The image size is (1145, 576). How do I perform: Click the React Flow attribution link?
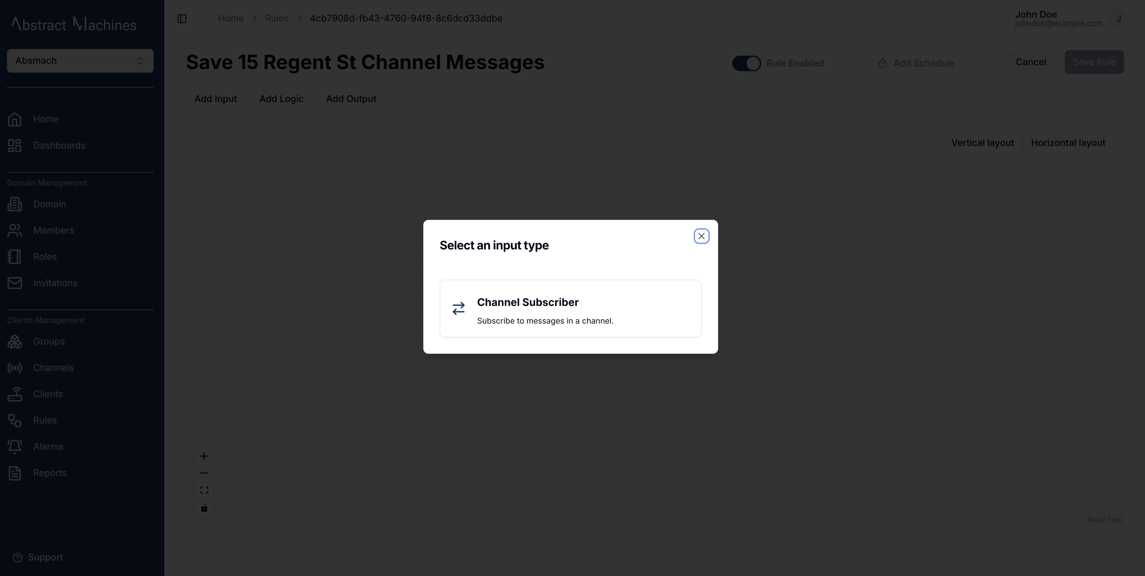click(1105, 519)
